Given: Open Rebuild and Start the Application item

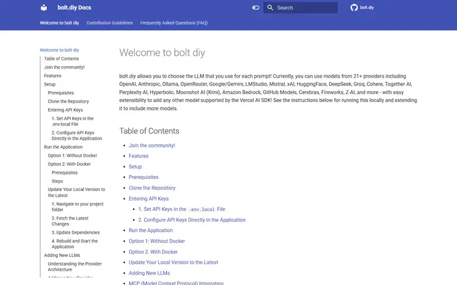Looking at the screenshot, I should (x=75, y=244).
